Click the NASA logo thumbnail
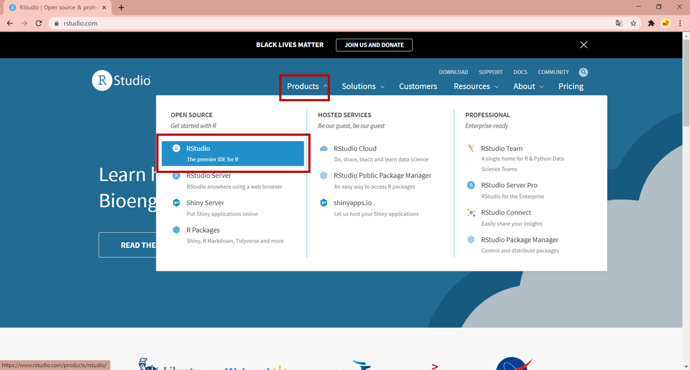This screenshot has width=690, height=370. 514,364
